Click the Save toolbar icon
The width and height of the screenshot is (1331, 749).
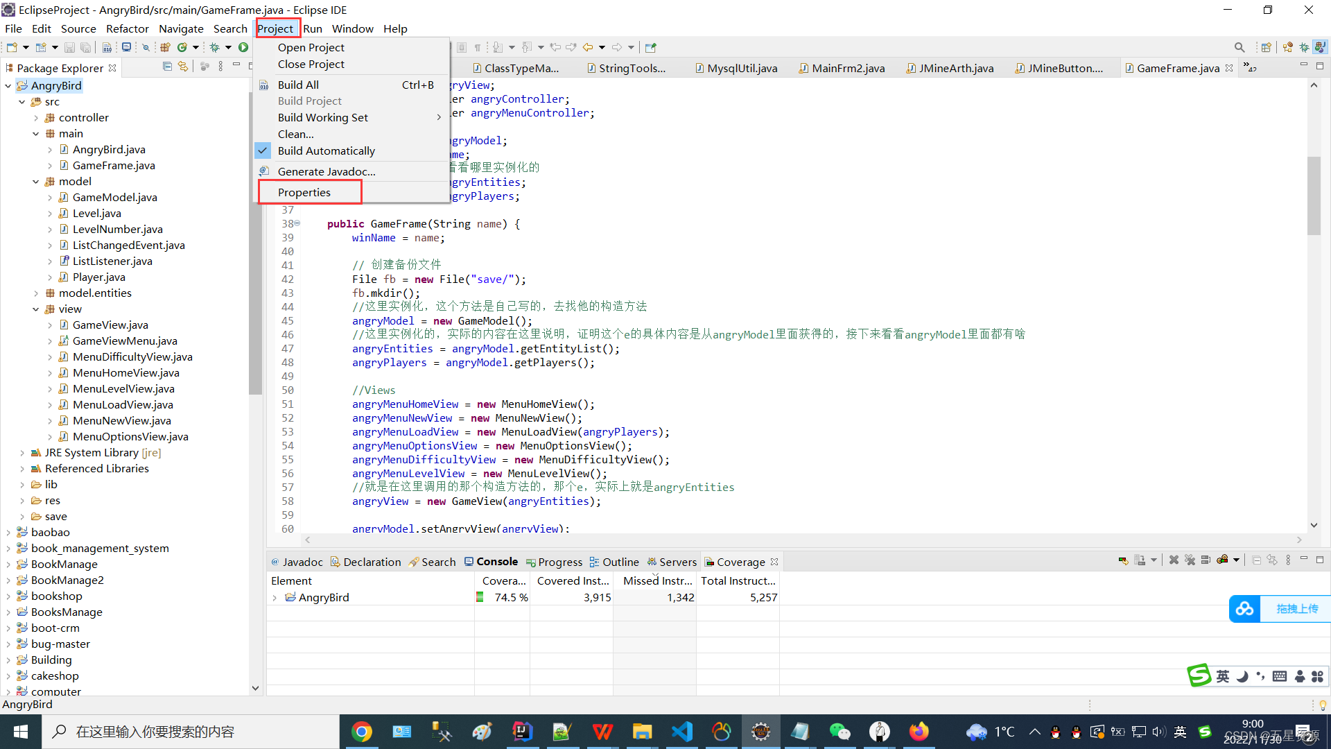pyautogui.click(x=68, y=48)
